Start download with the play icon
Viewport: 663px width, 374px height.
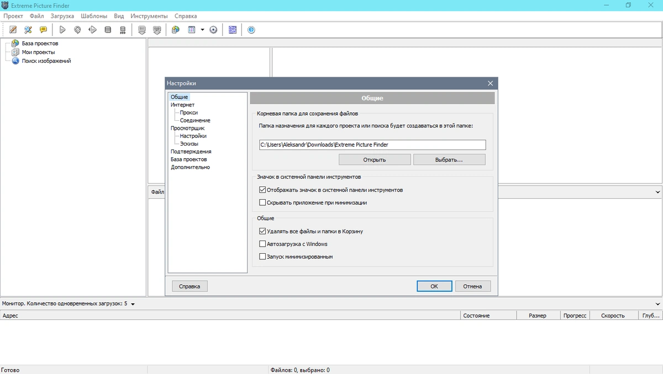[x=62, y=30]
